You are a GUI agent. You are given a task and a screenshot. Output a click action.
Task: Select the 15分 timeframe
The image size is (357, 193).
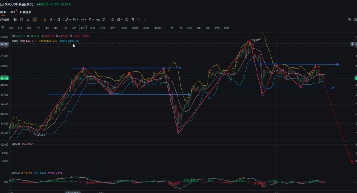click(x=103, y=28)
